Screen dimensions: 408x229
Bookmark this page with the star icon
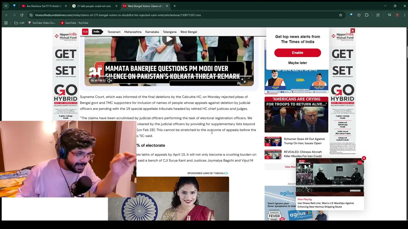point(340,15)
